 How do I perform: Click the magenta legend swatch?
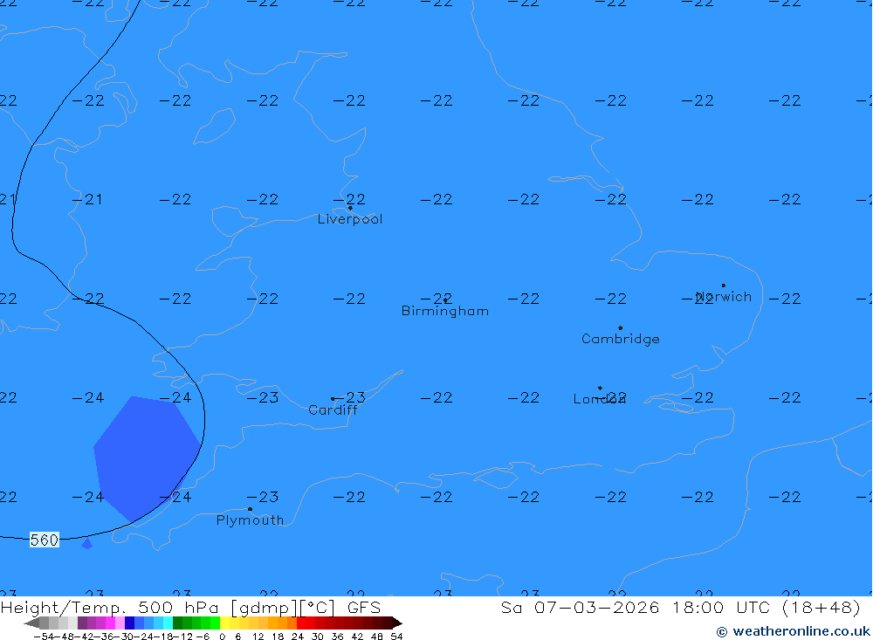110,623
